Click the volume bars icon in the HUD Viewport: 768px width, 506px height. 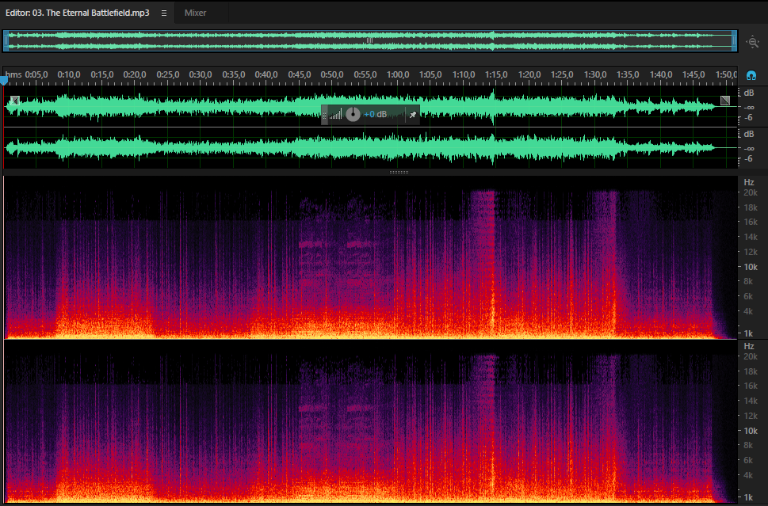335,115
